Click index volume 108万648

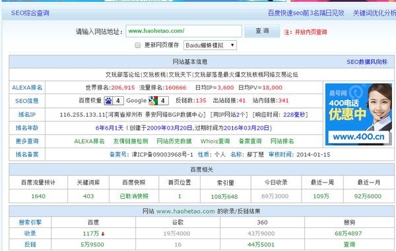(x=224, y=196)
